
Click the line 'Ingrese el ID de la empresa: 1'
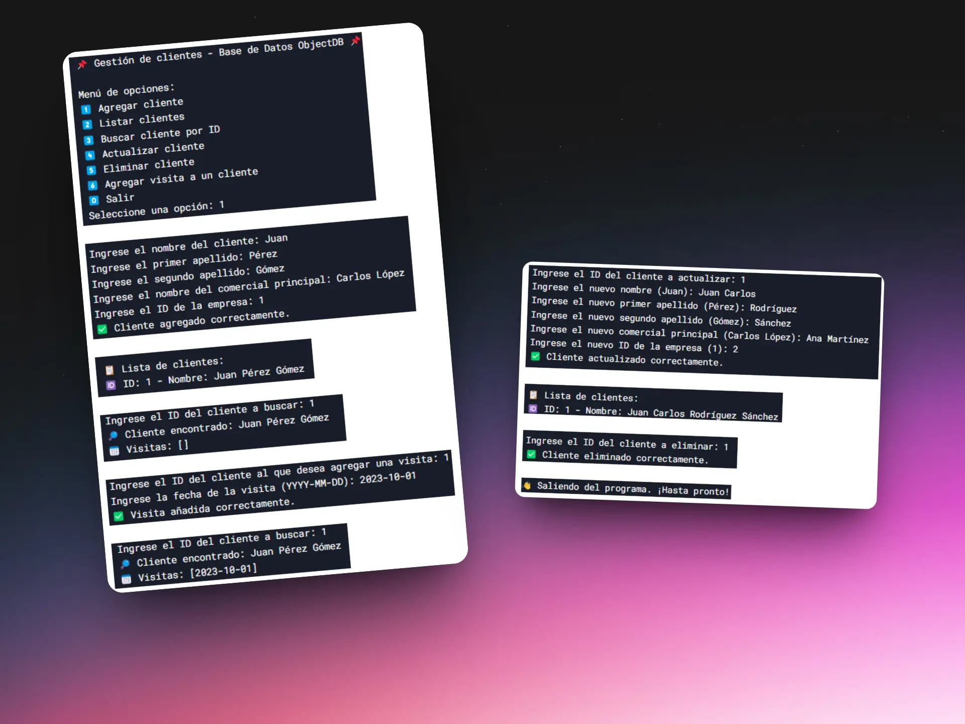point(179,307)
